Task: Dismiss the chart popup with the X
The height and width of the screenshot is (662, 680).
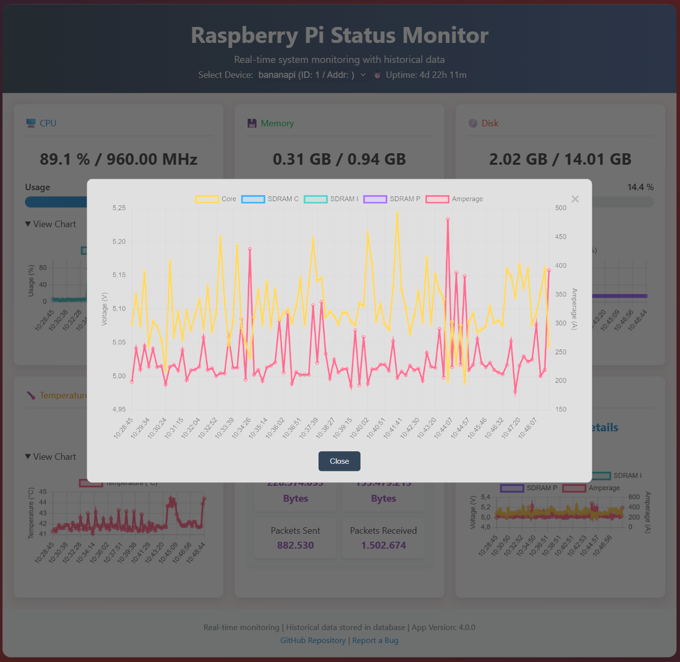Action: 575,199
